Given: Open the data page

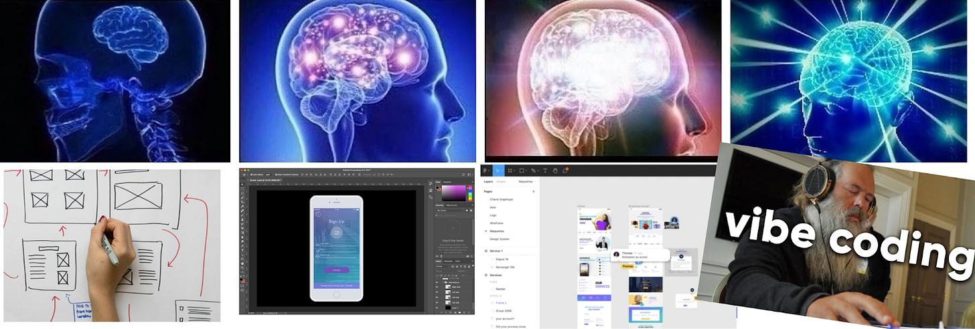Looking at the screenshot, I should coord(493,207).
